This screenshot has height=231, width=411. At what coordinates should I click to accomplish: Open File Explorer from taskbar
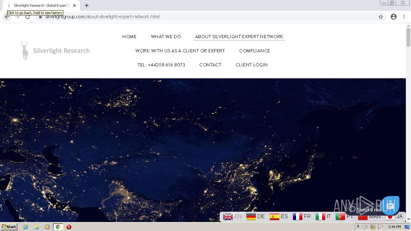(x=36, y=227)
